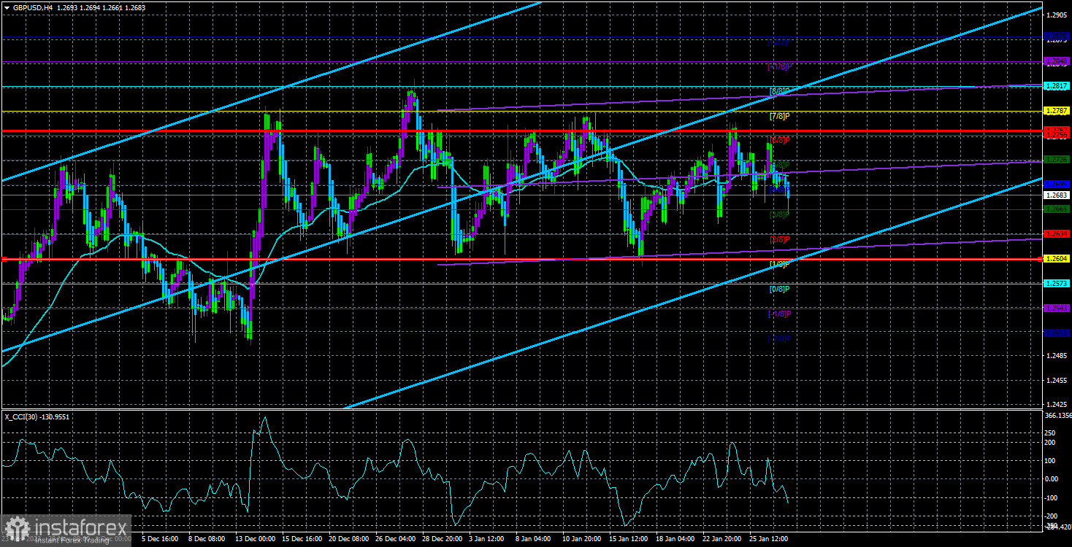Image resolution: width=1072 pixels, height=547 pixels.
Task: Select the 1.2726 green price tag
Action: (1057, 160)
